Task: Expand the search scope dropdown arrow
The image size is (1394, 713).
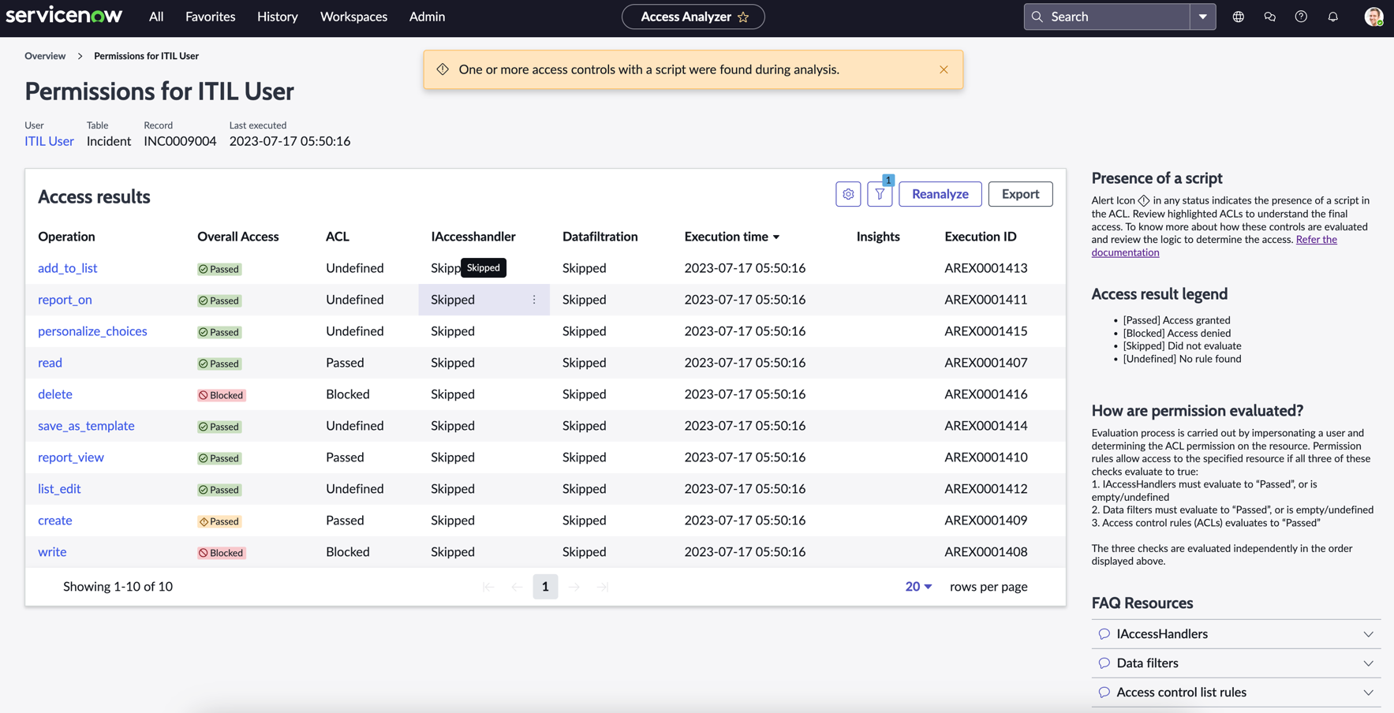Action: [1202, 17]
